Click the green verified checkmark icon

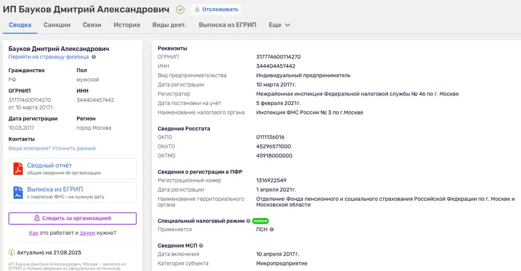(x=180, y=10)
